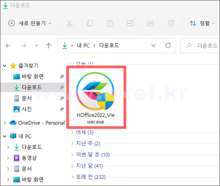Click the Rename icon in toolbar
This screenshot has width=220, height=186.
click(x=130, y=23)
